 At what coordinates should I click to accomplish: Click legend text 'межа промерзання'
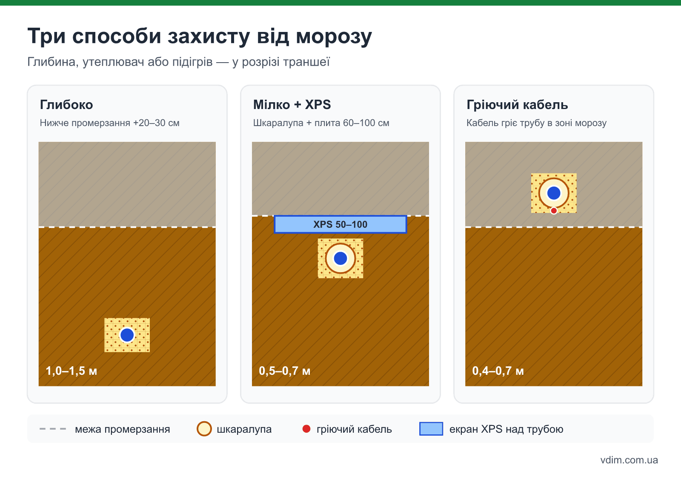click(123, 429)
